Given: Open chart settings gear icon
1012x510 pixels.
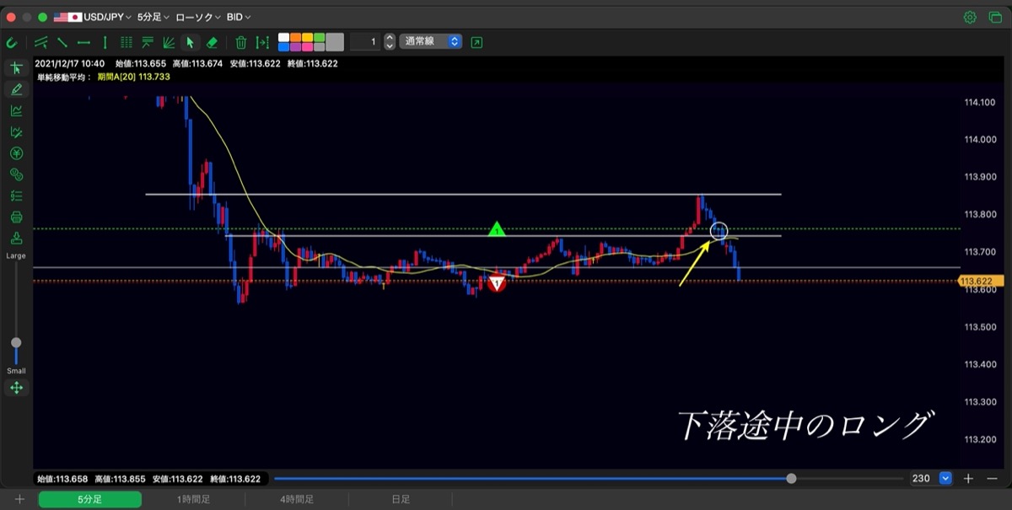Looking at the screenshot, I should [970, 17].
